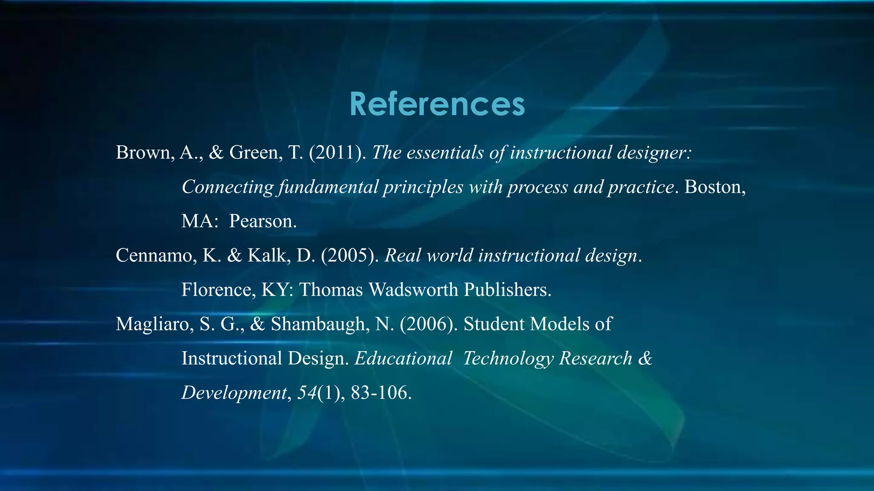Click 'Instructional Design. Educational Technology Research &' line
The height and width of the screenshot is (491, 874).
coord(417,358)
